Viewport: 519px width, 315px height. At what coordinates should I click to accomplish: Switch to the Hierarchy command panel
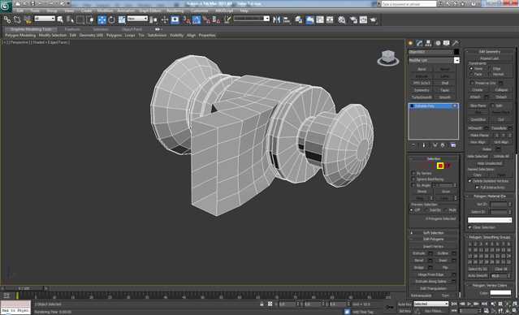coord(428,43)
